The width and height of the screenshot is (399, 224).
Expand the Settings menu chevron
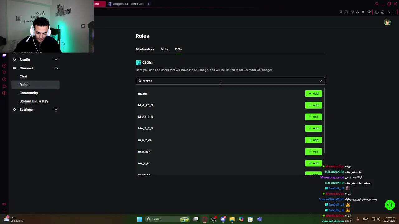(56, 110)
